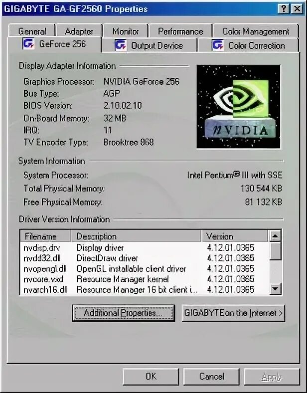
Task: Click the driver list scroll up arrow
Action: pyautogui.click(x=275, y=236)
